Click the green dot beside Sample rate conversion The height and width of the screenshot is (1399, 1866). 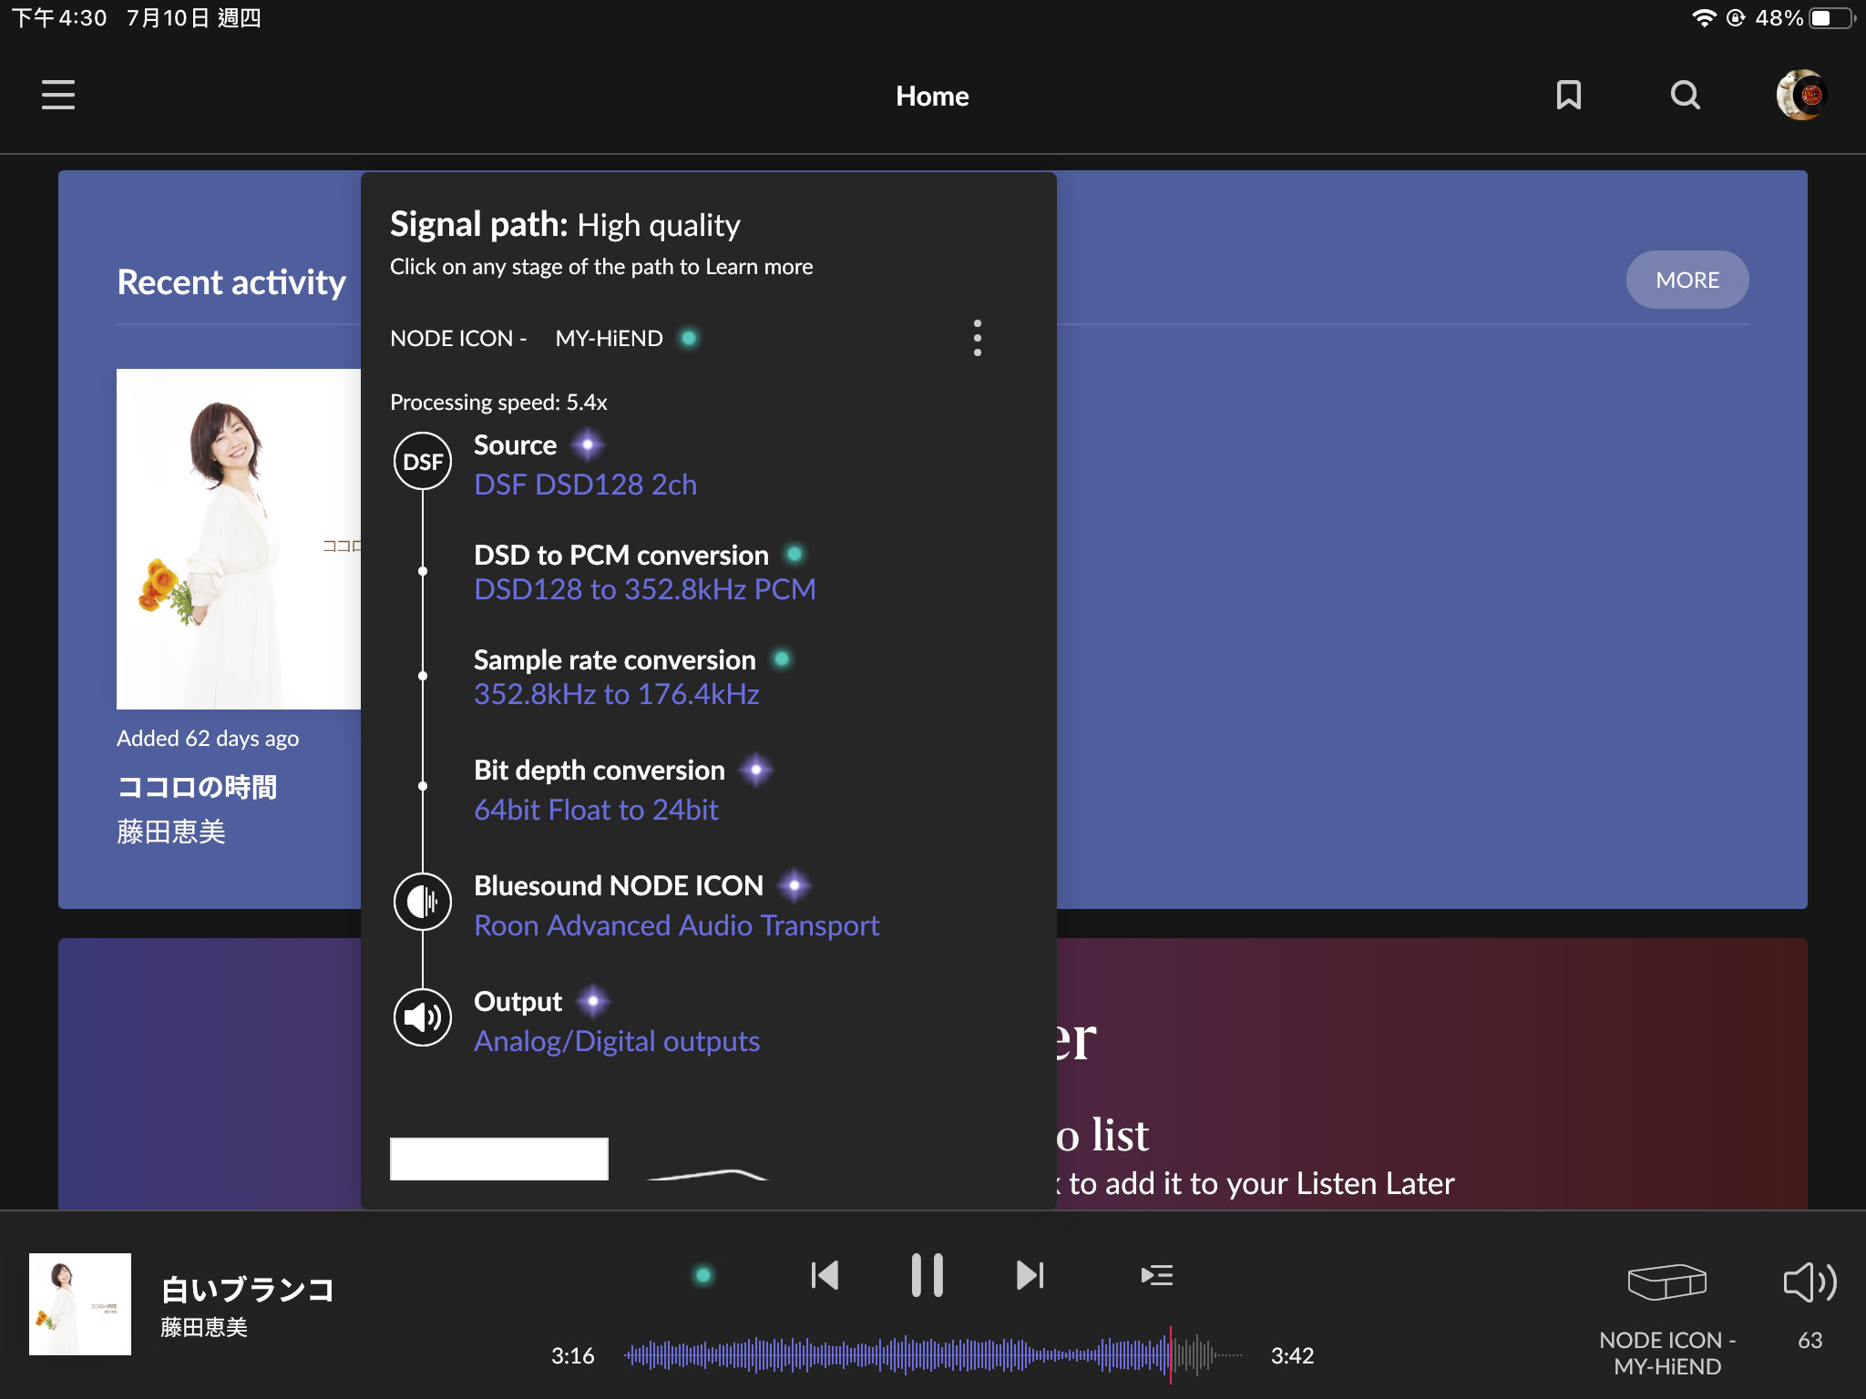point(782,659)
